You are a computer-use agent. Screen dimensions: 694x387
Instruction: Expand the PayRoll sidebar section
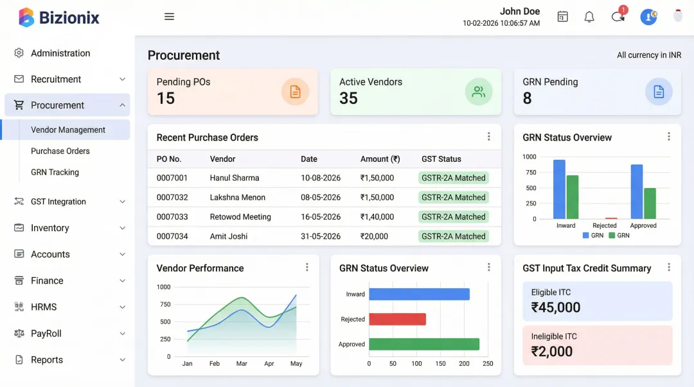pyautogui.click(x=122, y=334)
